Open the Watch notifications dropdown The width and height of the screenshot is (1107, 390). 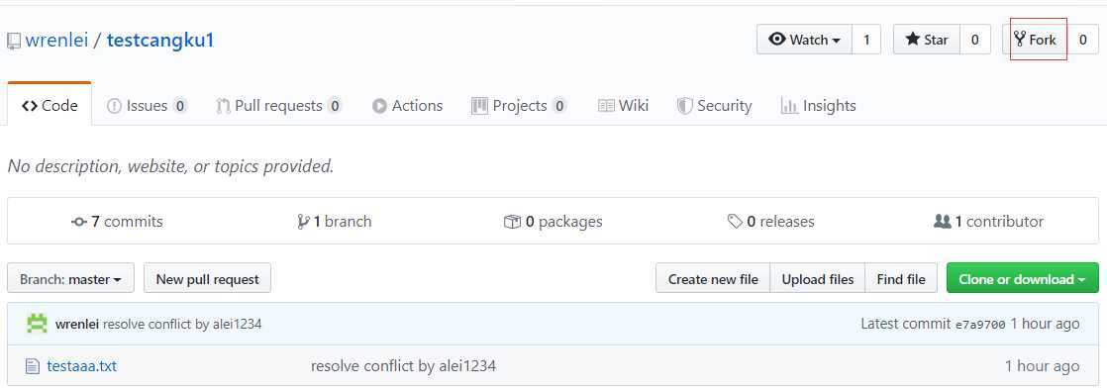[805, 40]
